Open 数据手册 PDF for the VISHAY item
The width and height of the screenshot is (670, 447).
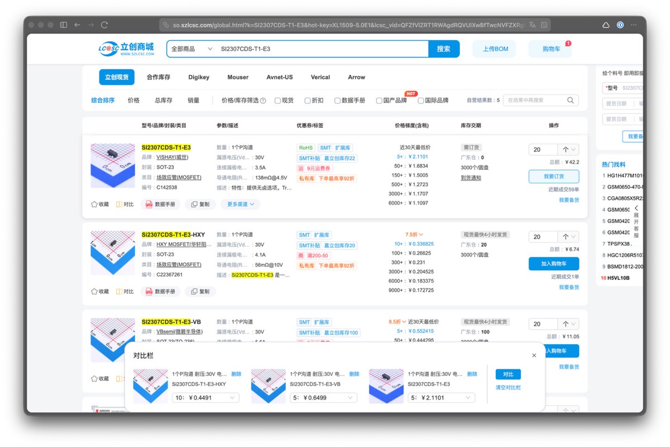160,205
